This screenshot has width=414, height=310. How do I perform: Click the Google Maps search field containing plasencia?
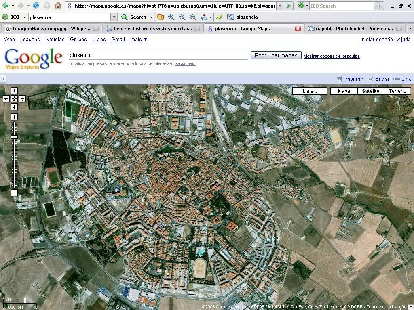tap(158, 55)
